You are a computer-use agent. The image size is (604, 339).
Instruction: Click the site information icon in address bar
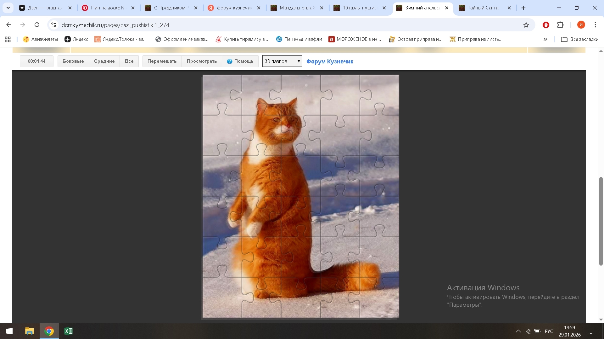click(54, 25)
